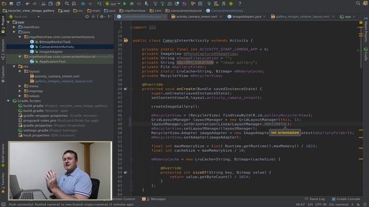Open the Android project view dropdown

[x=24, y=17]
